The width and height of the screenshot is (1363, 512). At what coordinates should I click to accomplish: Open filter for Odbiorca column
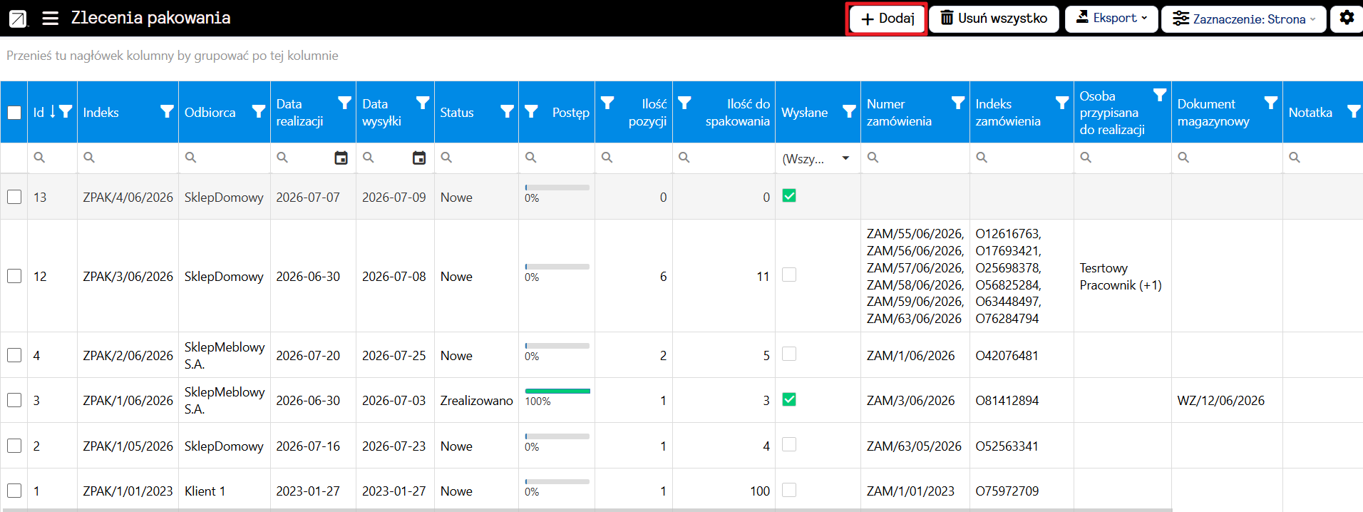click(x=259, y=112)
